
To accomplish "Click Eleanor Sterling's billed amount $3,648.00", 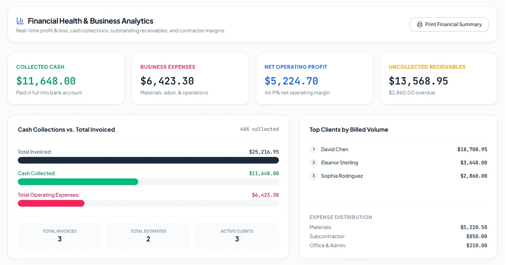I will coord(474,163).
